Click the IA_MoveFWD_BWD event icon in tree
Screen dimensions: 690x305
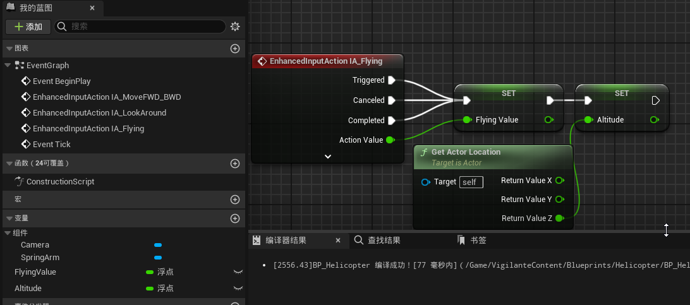26,97
